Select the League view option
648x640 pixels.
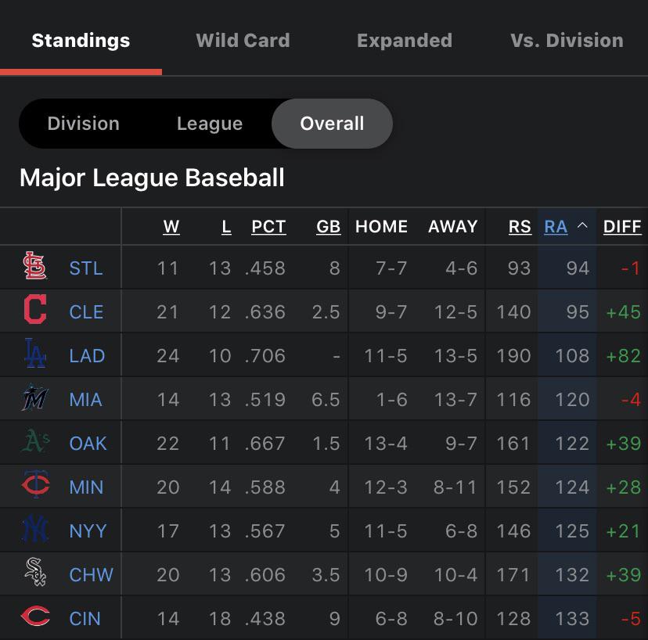[209, 123]
